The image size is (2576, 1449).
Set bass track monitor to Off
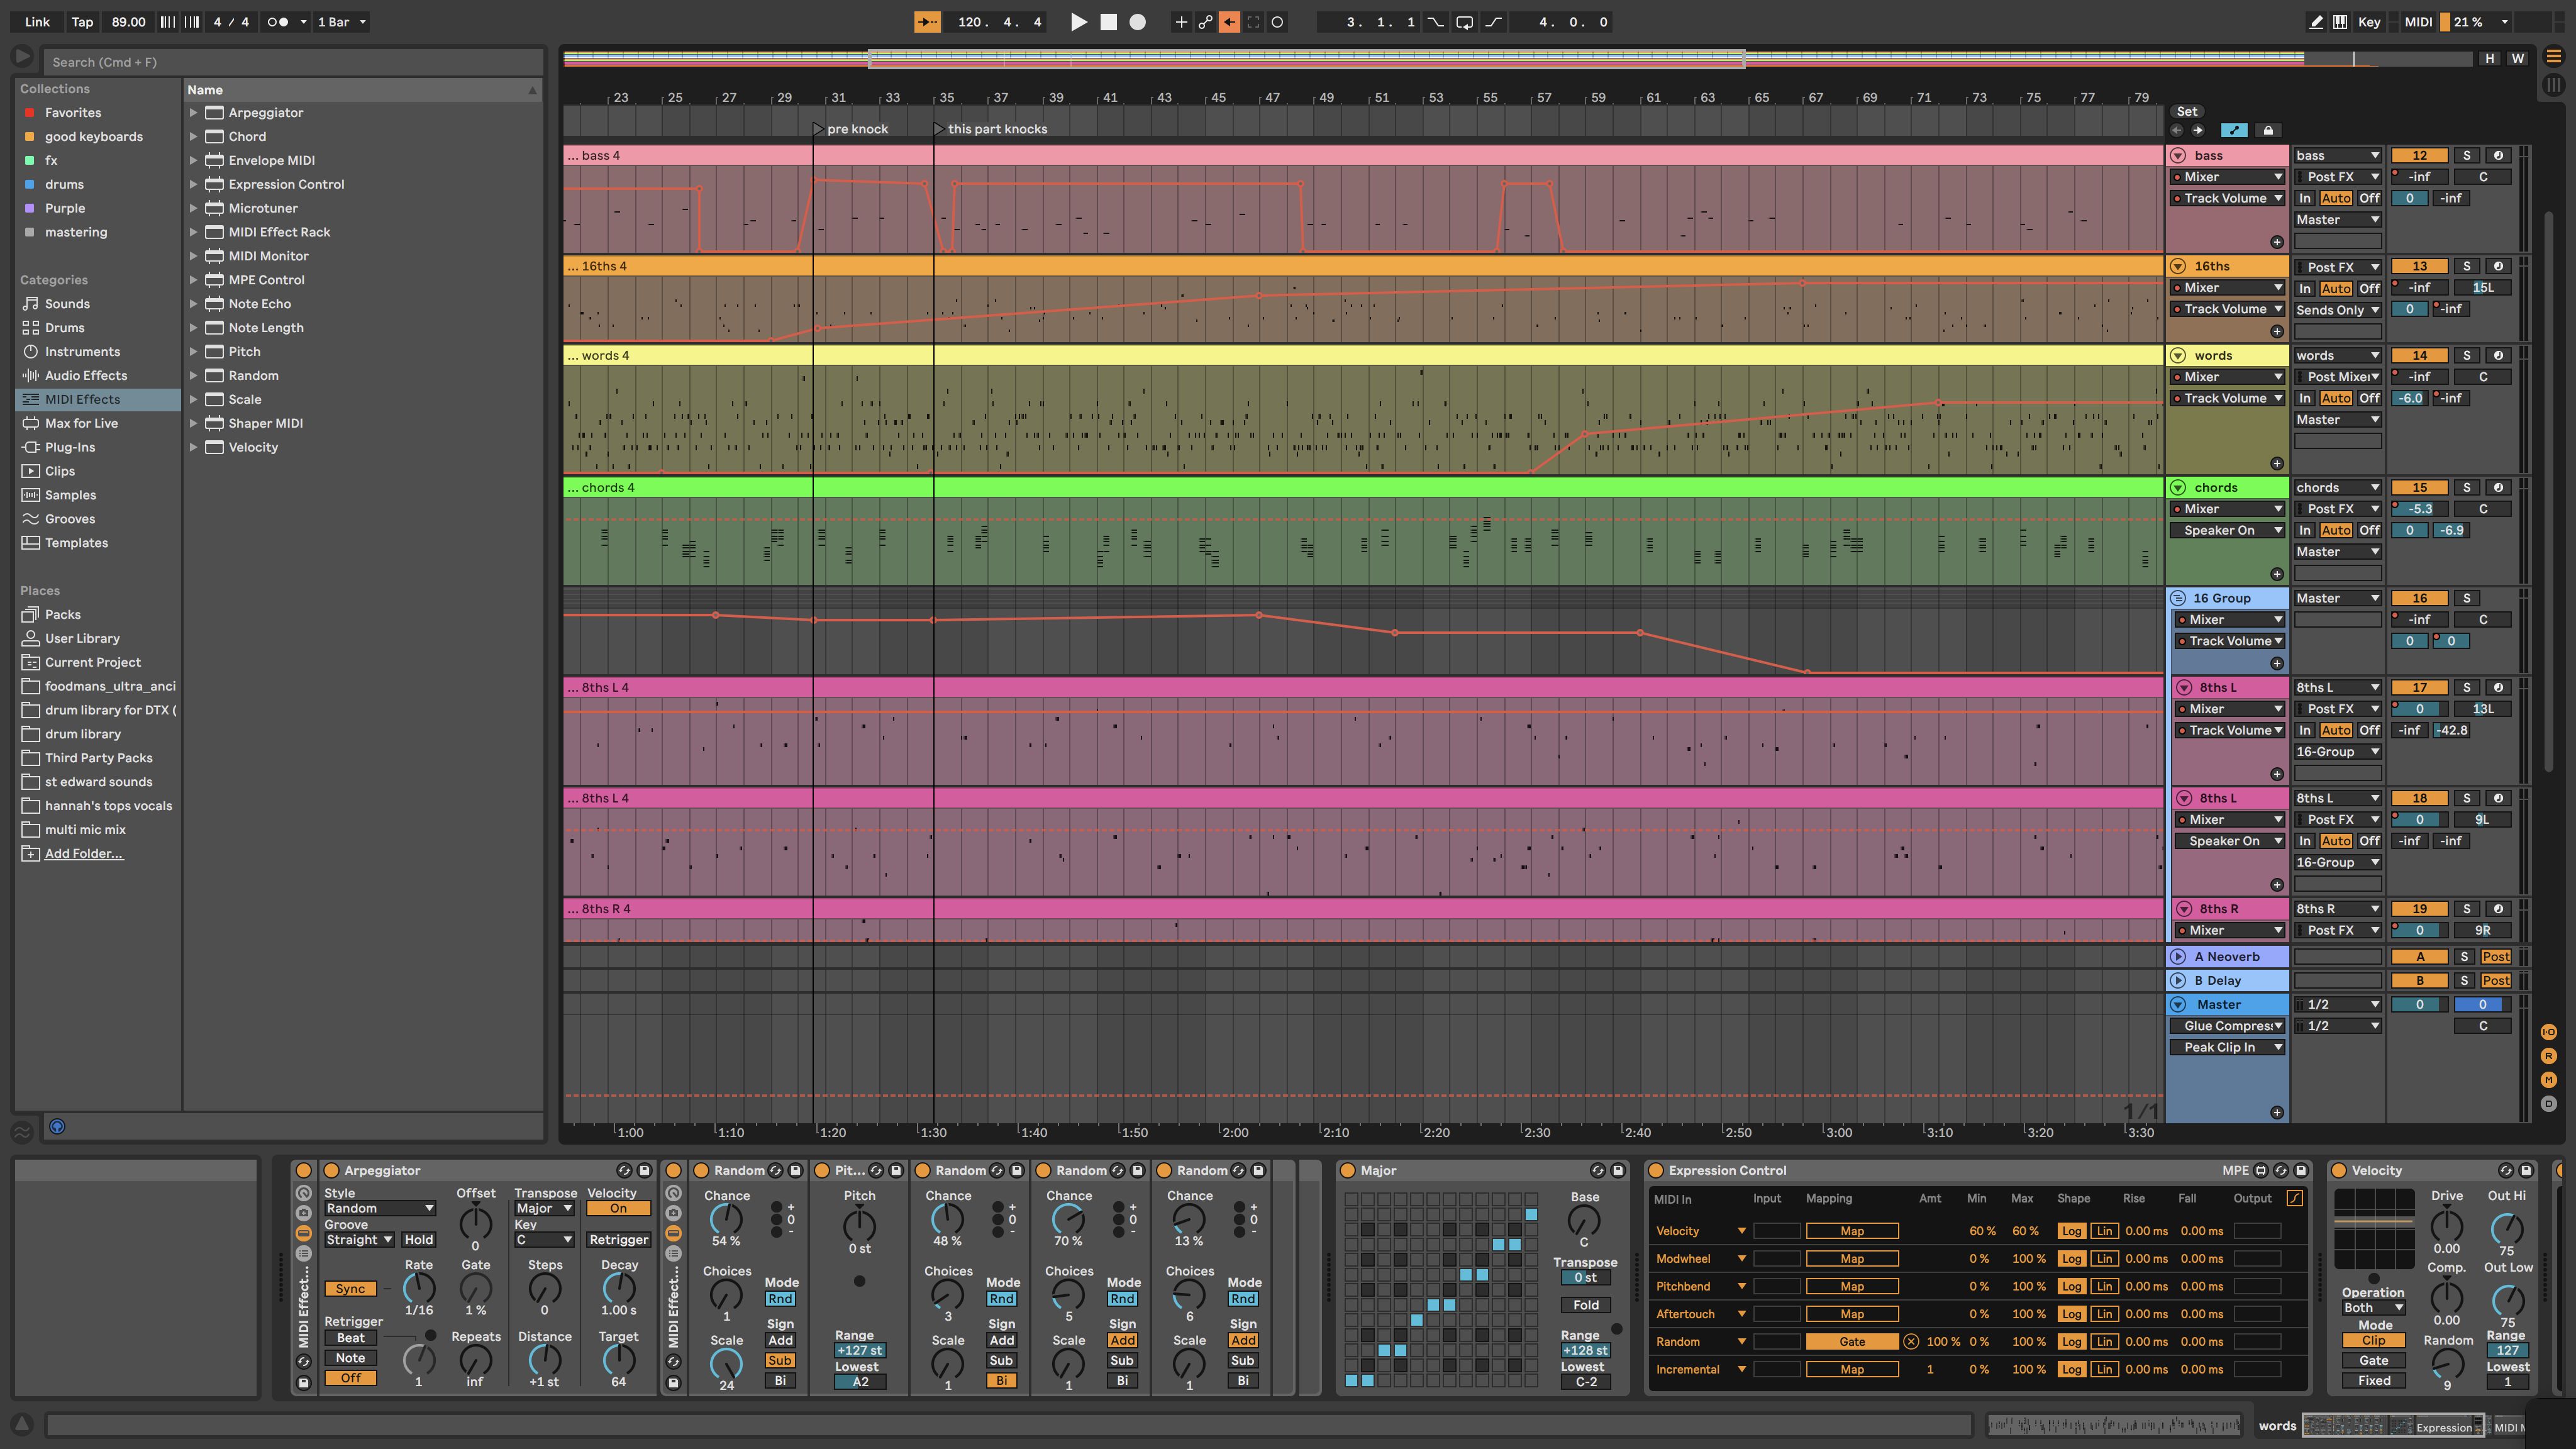pyautogui.click(x=2369, y=199)
